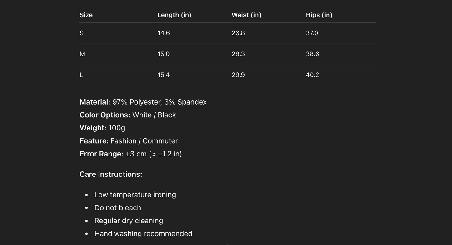Select the White / Black color options text
Viewport: 452px width, 245px height.
pyautogui.click(x=154, y=115)
